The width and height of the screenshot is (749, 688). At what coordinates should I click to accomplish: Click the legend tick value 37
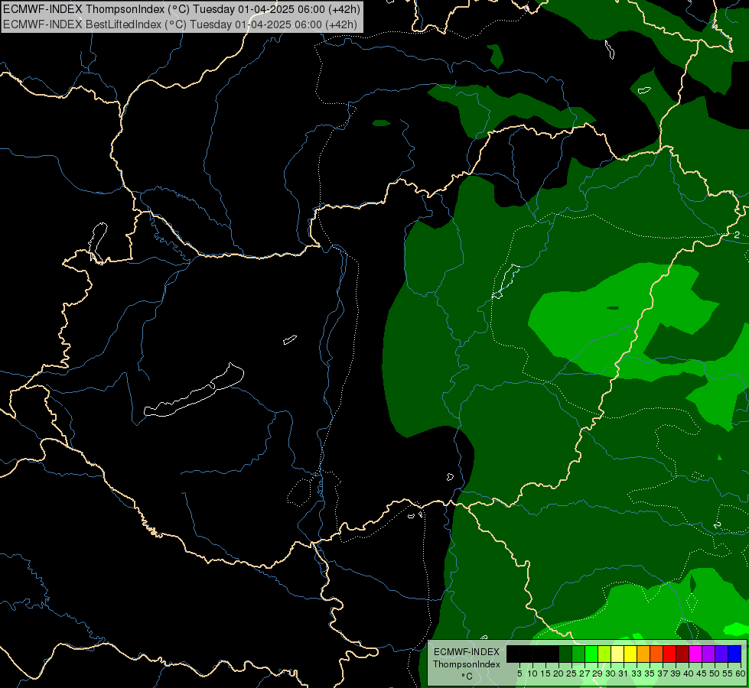663,673
